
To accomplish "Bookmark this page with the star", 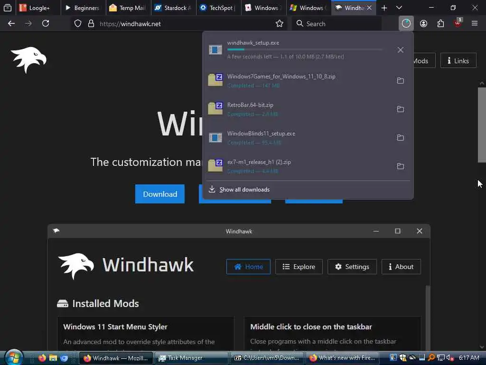I will (x=279, y=24).
